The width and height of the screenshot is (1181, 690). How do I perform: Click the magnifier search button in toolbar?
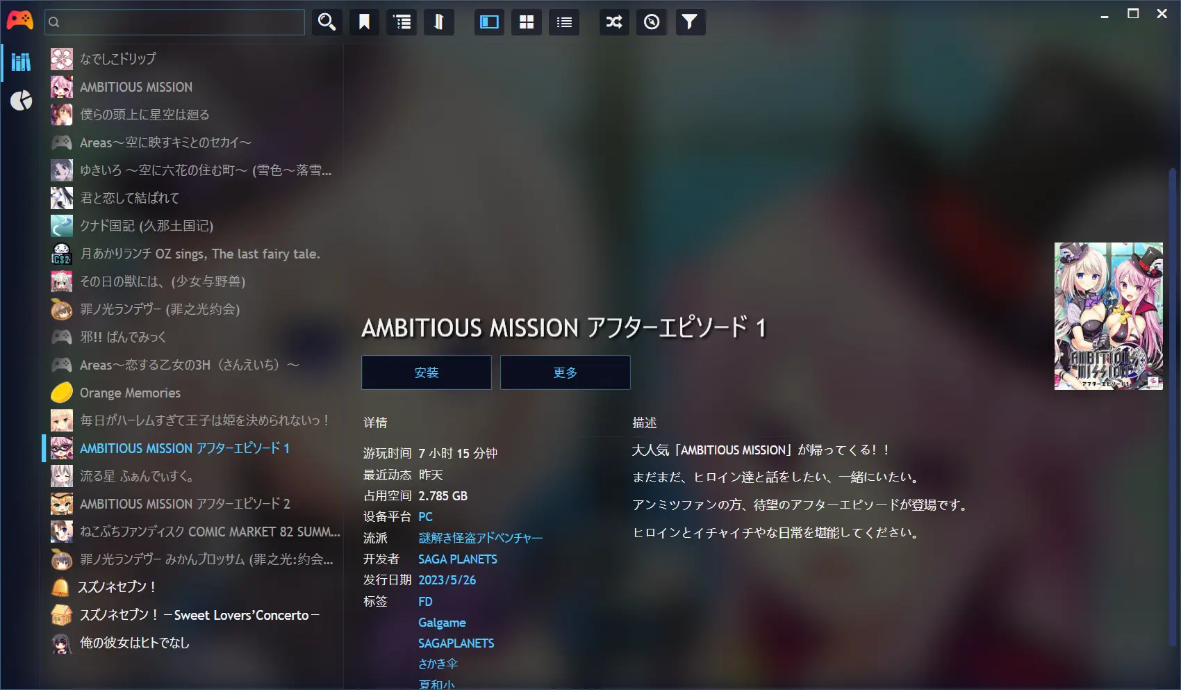327,22
